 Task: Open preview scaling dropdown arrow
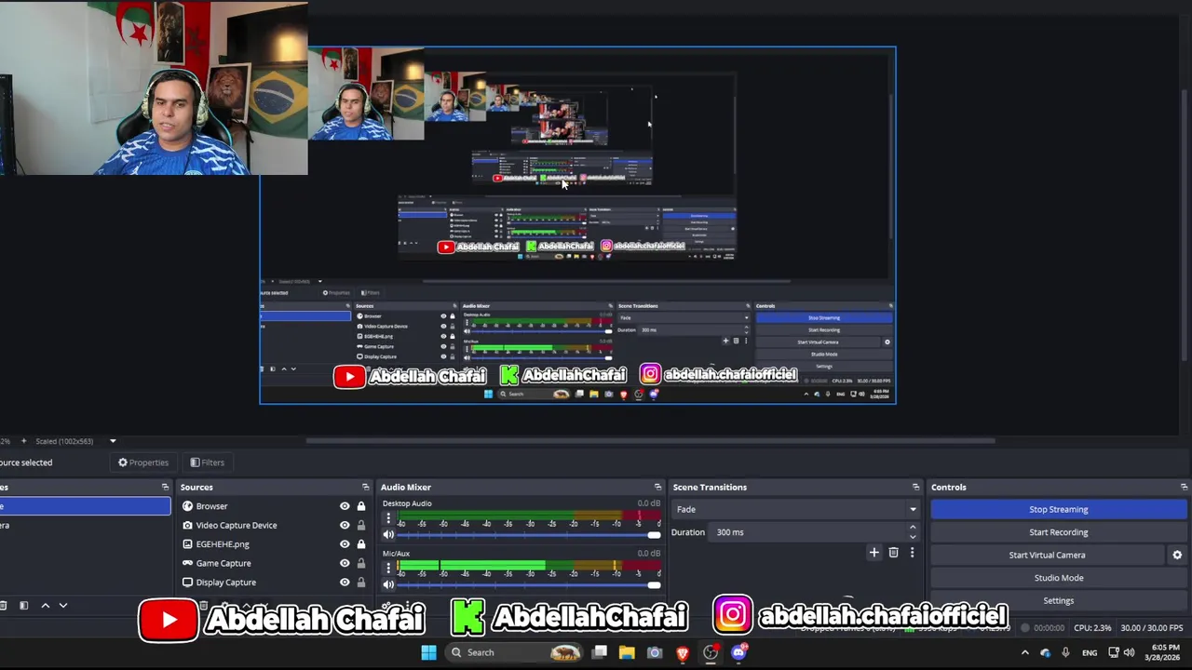coord(113,441)
